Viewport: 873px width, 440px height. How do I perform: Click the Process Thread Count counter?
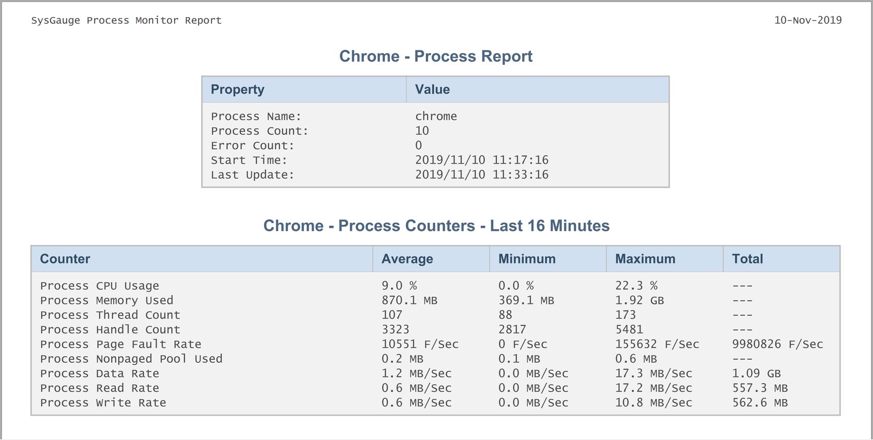110,315
